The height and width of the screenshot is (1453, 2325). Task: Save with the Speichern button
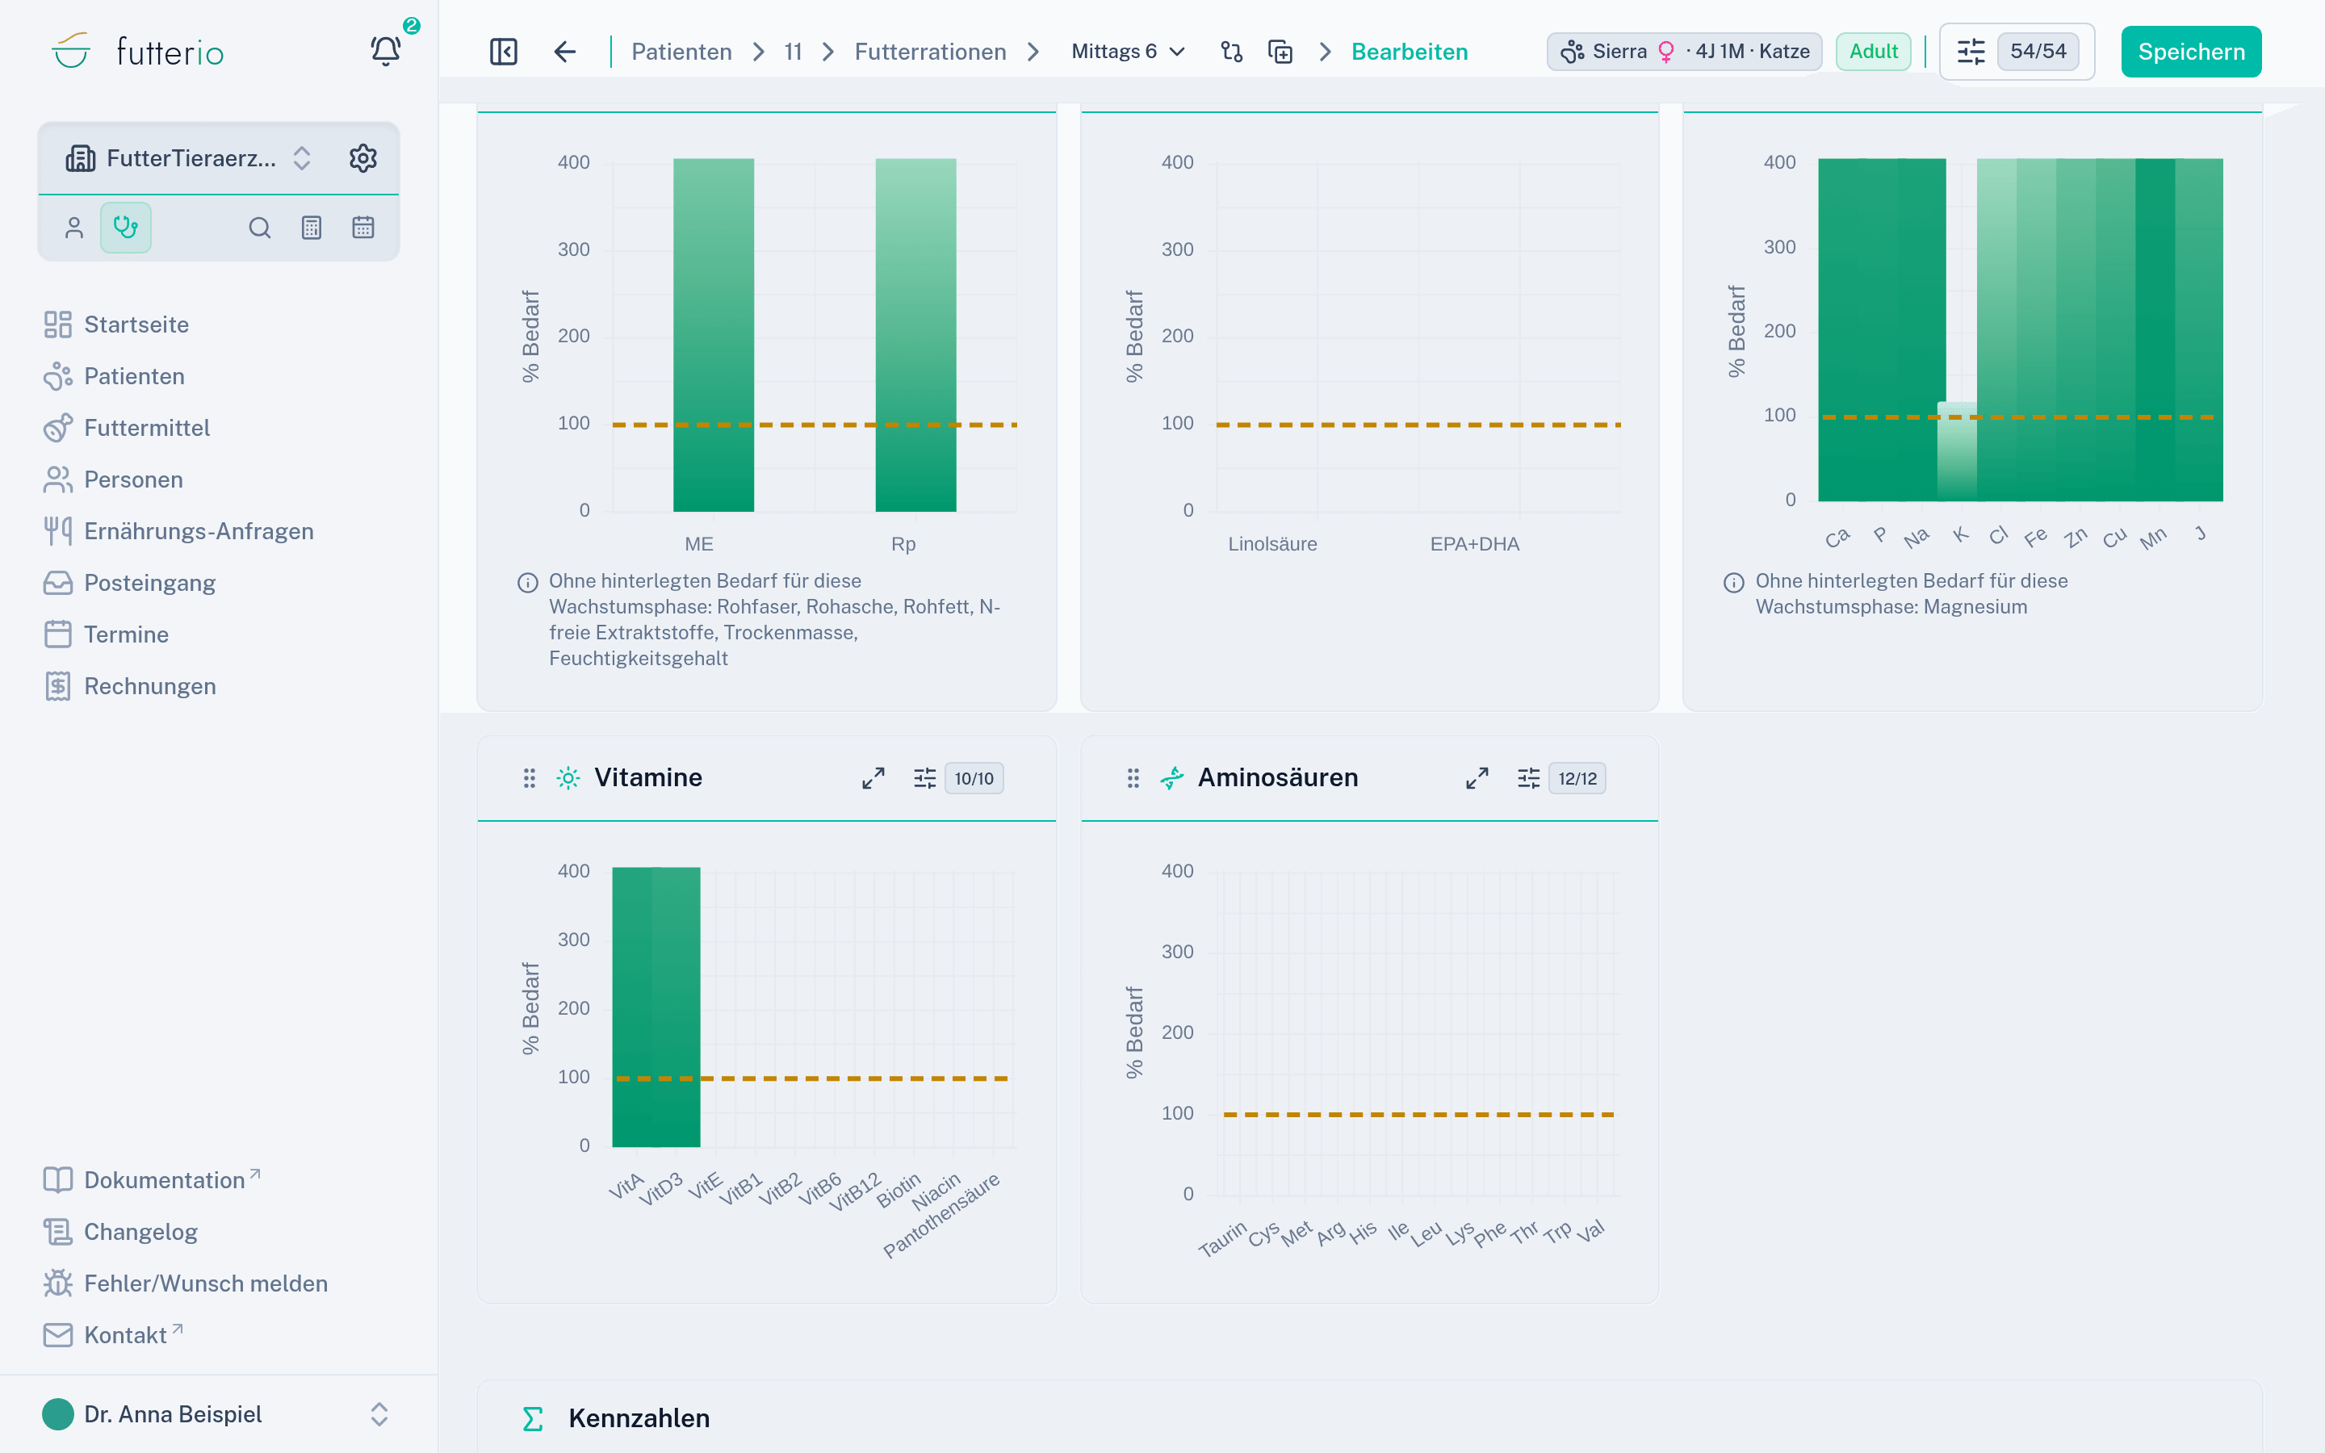pos(2190,52)
